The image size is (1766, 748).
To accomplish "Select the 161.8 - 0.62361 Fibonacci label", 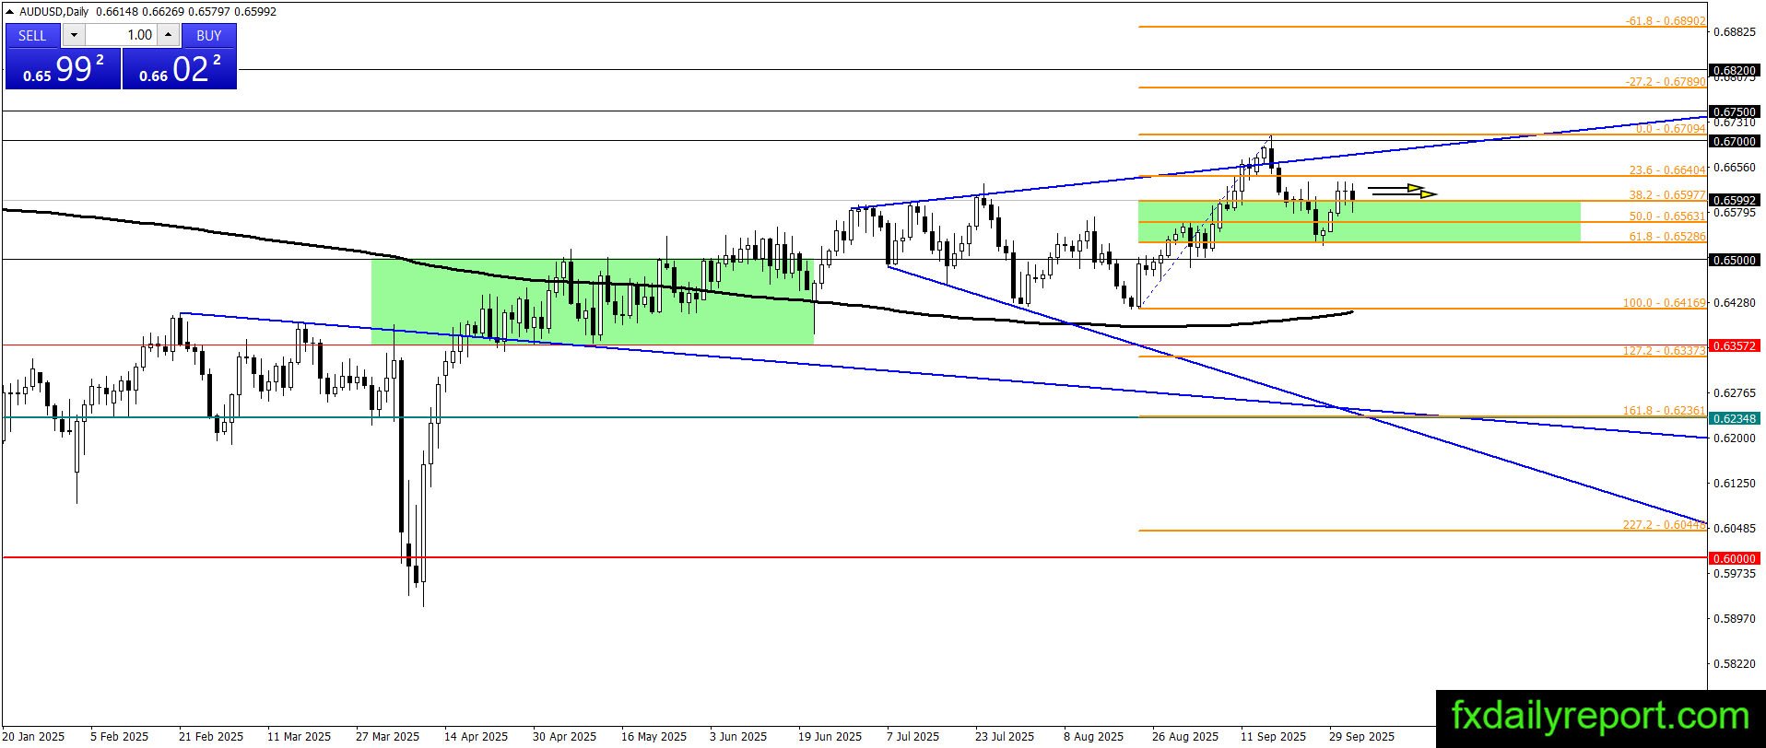I will tap(1664, 411).
